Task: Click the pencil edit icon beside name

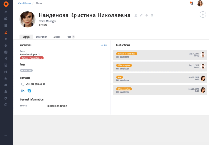Action: pyautogui.click(x=141, y=15)
